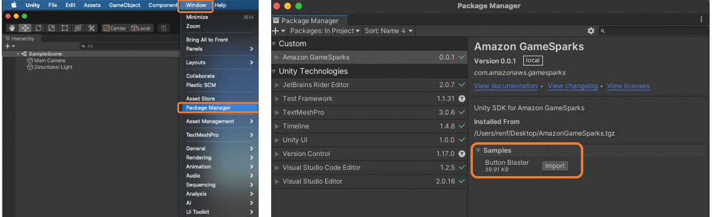
Task: Select the Rect tool in Unity toolbar
Action: point(65,28)
